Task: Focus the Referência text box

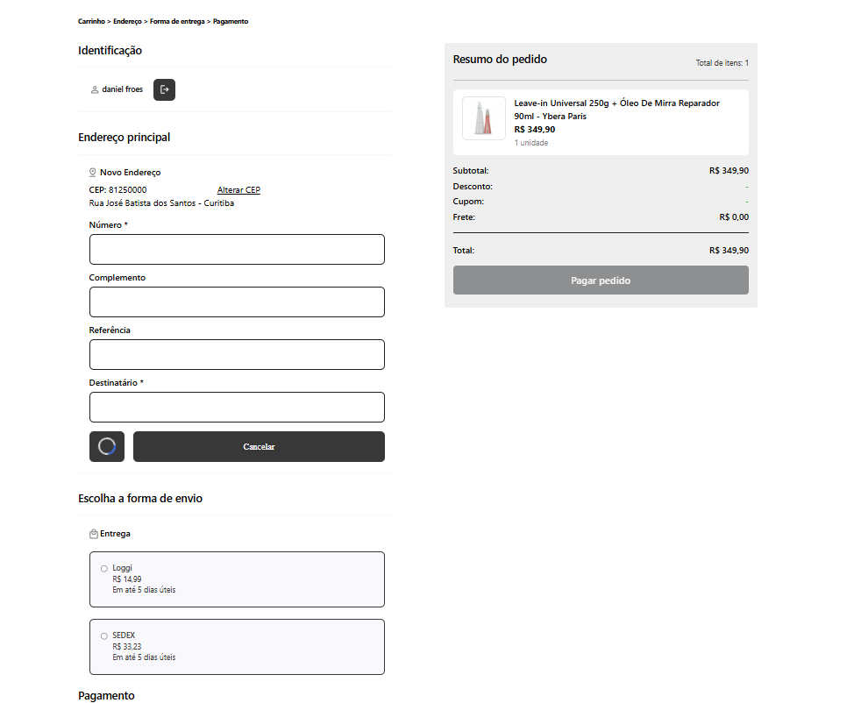Action: (x=237, y=354)
